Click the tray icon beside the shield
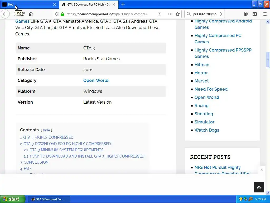 pos(245,199)
